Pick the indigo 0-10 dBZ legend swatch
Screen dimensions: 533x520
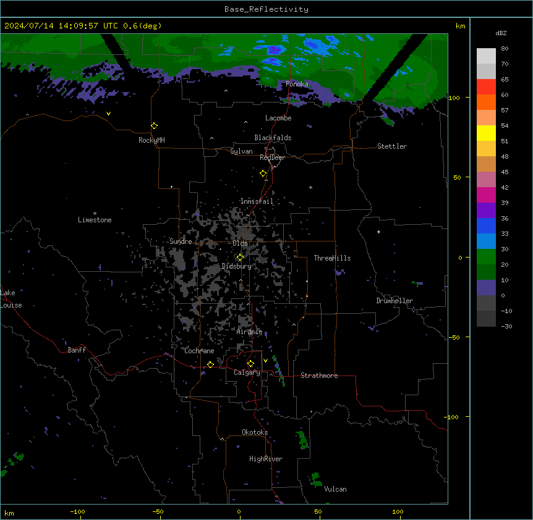pyautogui.click(x=486, y=288)
